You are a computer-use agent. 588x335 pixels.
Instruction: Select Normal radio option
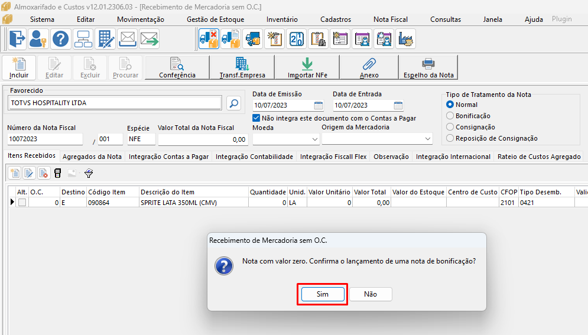450,105
